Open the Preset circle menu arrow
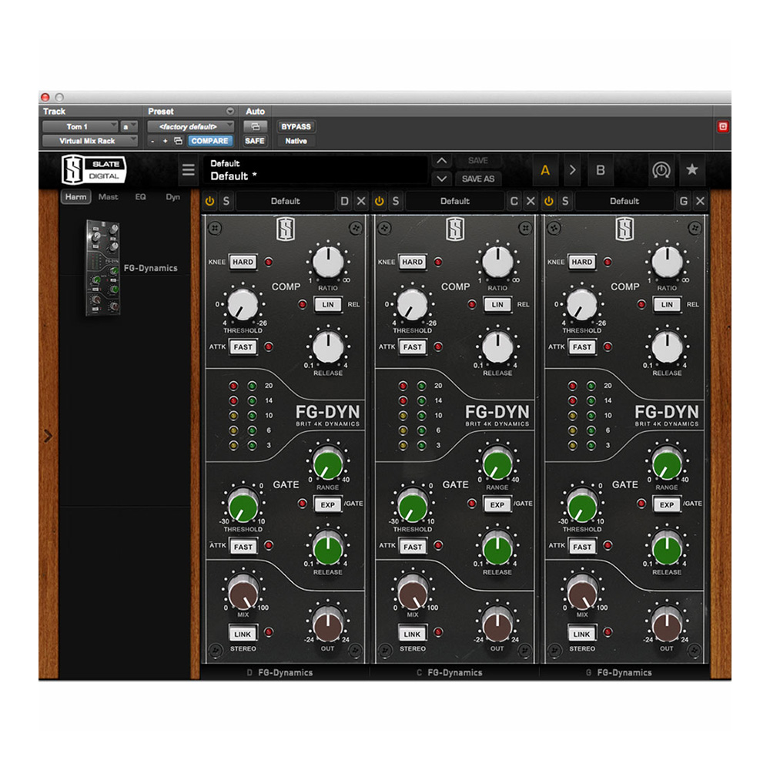This screenshot has height=770, width=770. [x=229, y=111]
